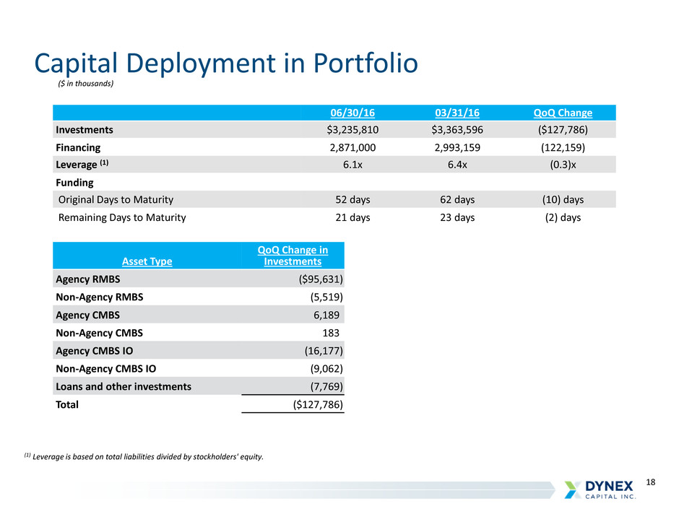Click the underlined Asset Type header
This screenshot has width=679, height=509.
[146, 261]
